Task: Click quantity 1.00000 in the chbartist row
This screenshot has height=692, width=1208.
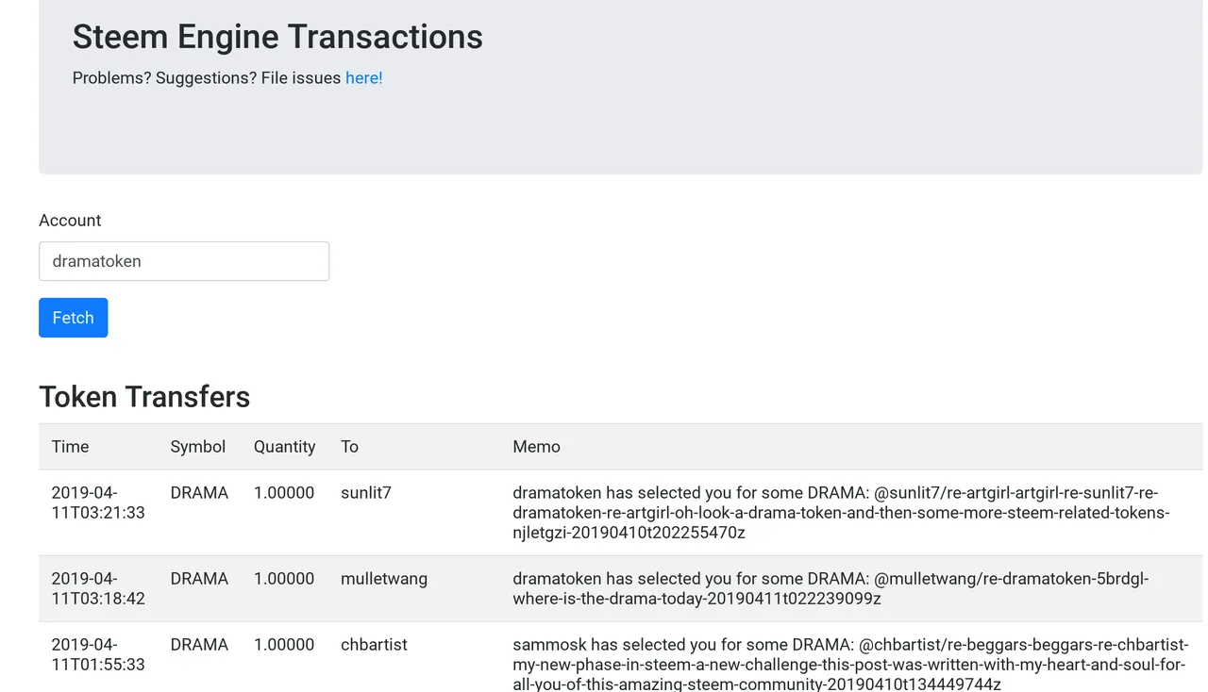Action: coord(284,645)
